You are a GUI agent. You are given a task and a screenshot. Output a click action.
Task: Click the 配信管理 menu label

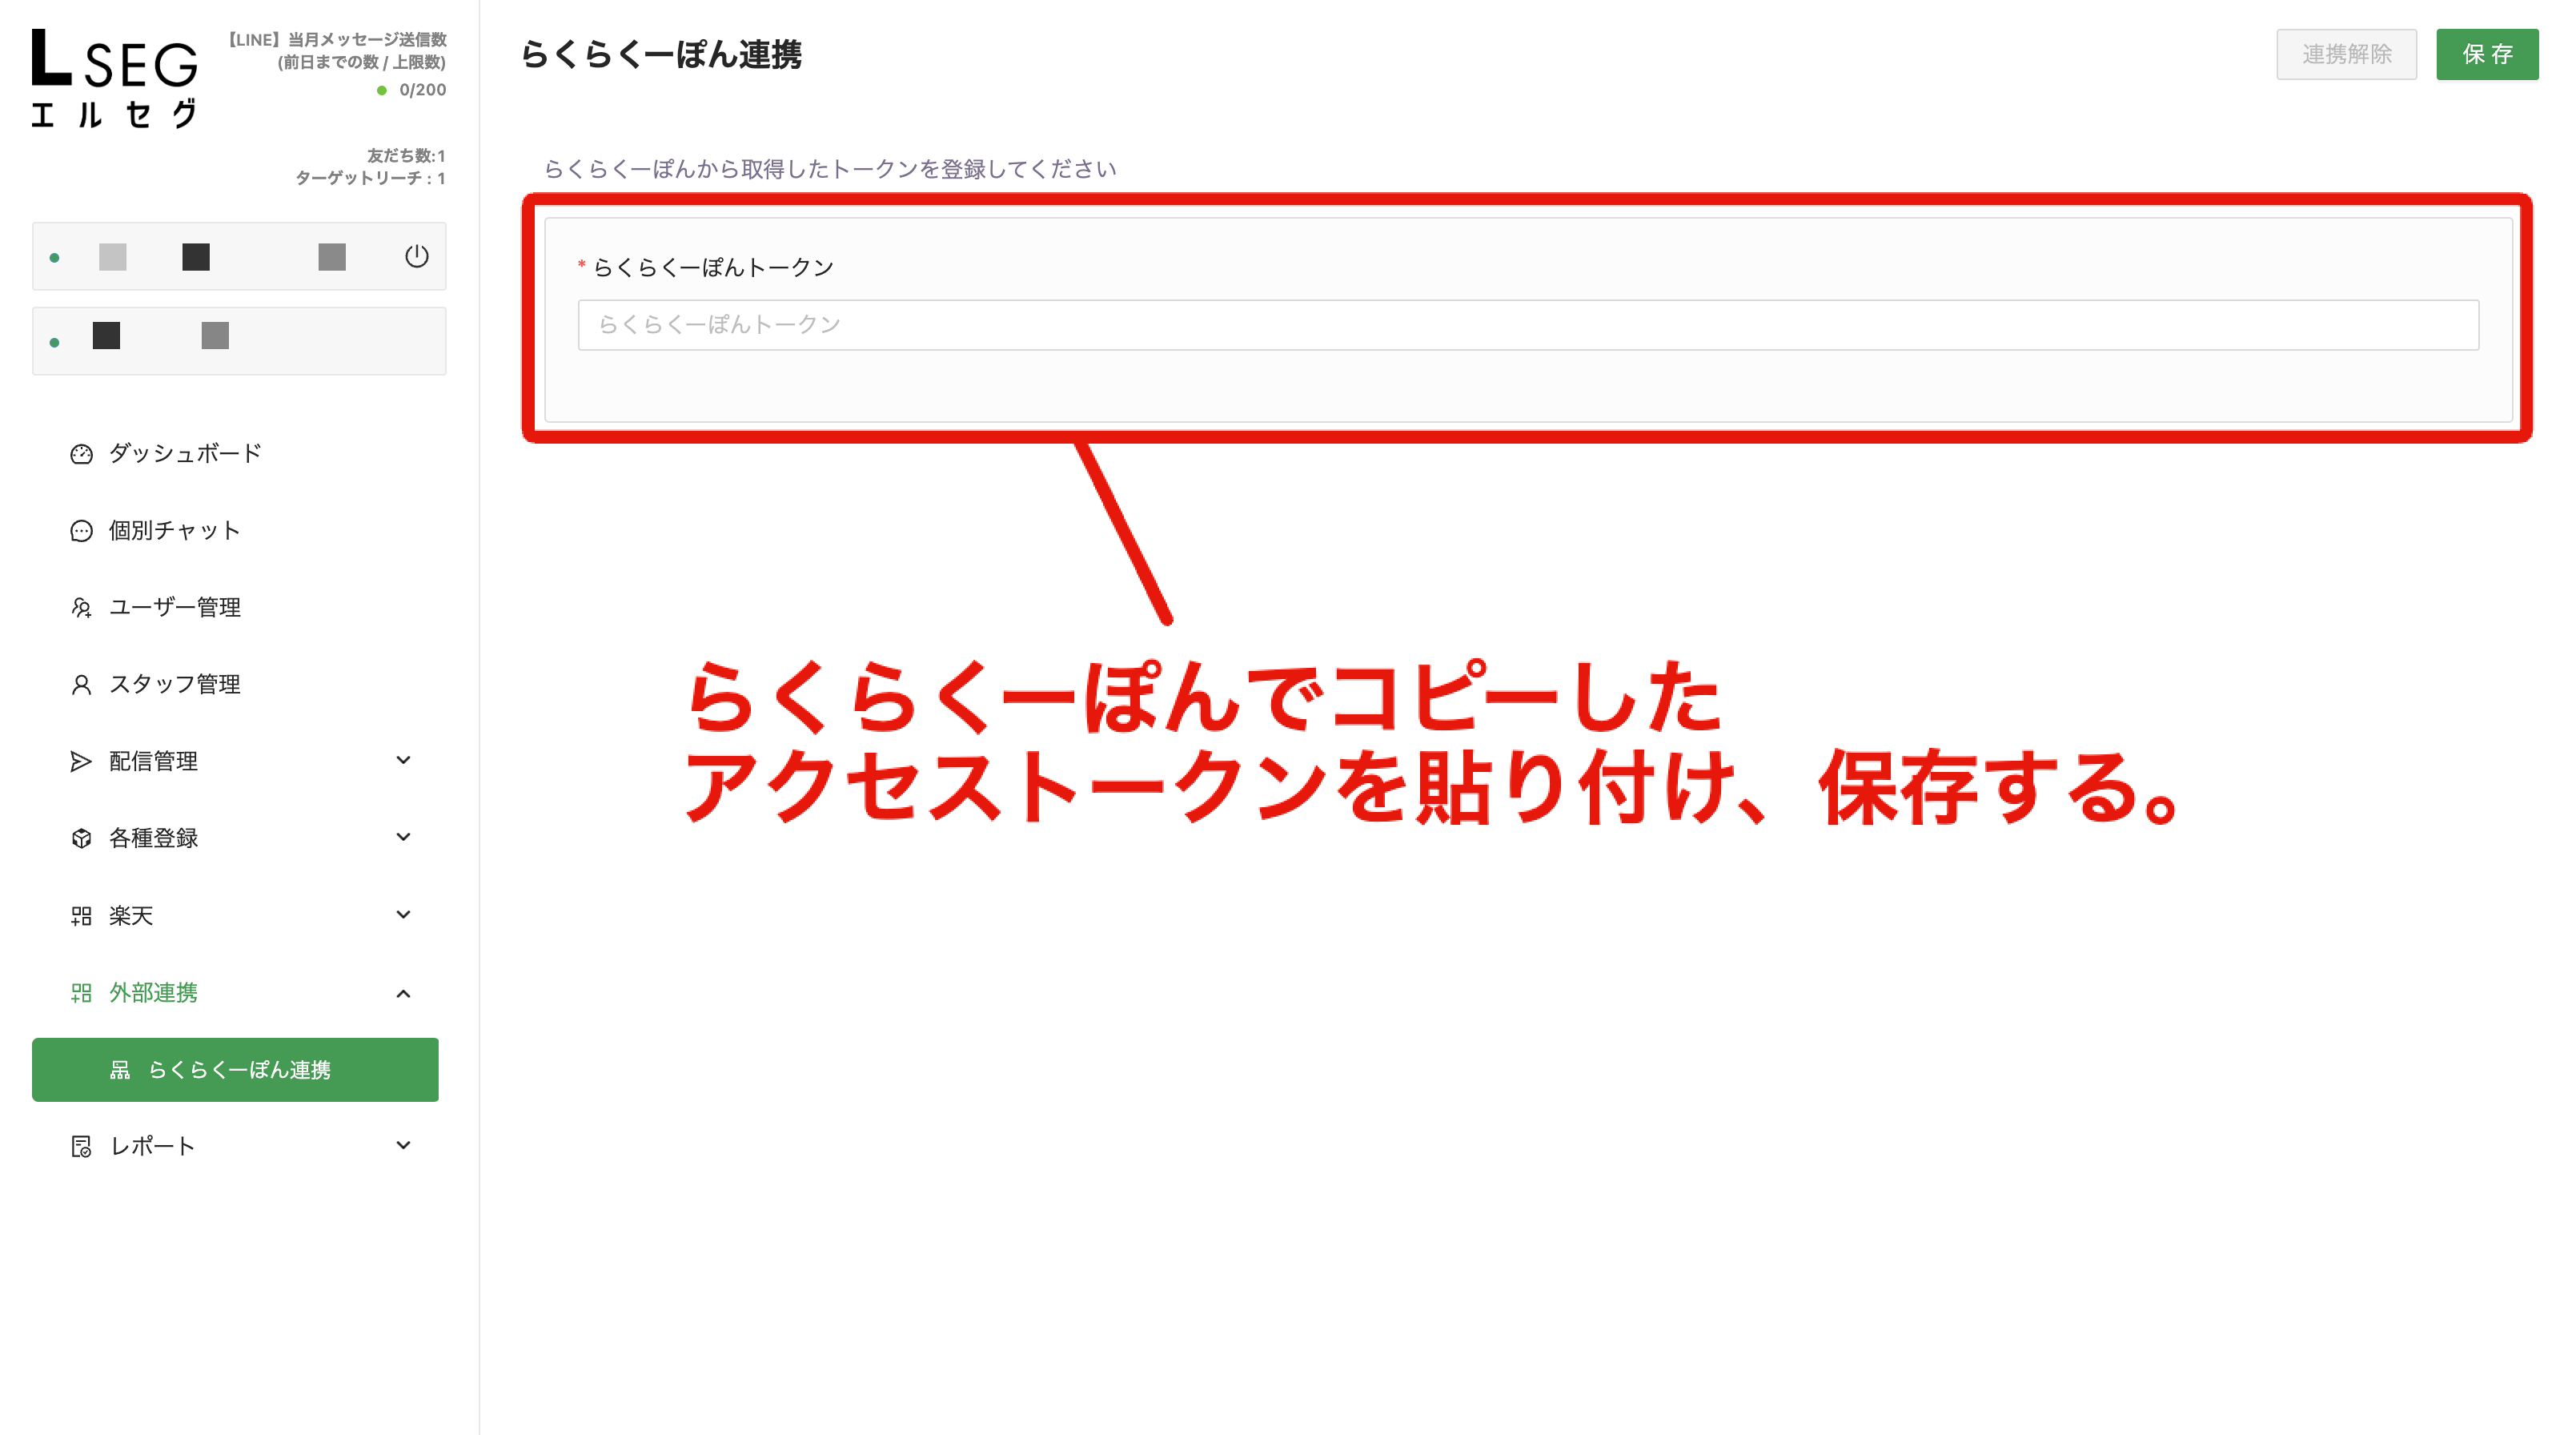click(x=153, y=762)
